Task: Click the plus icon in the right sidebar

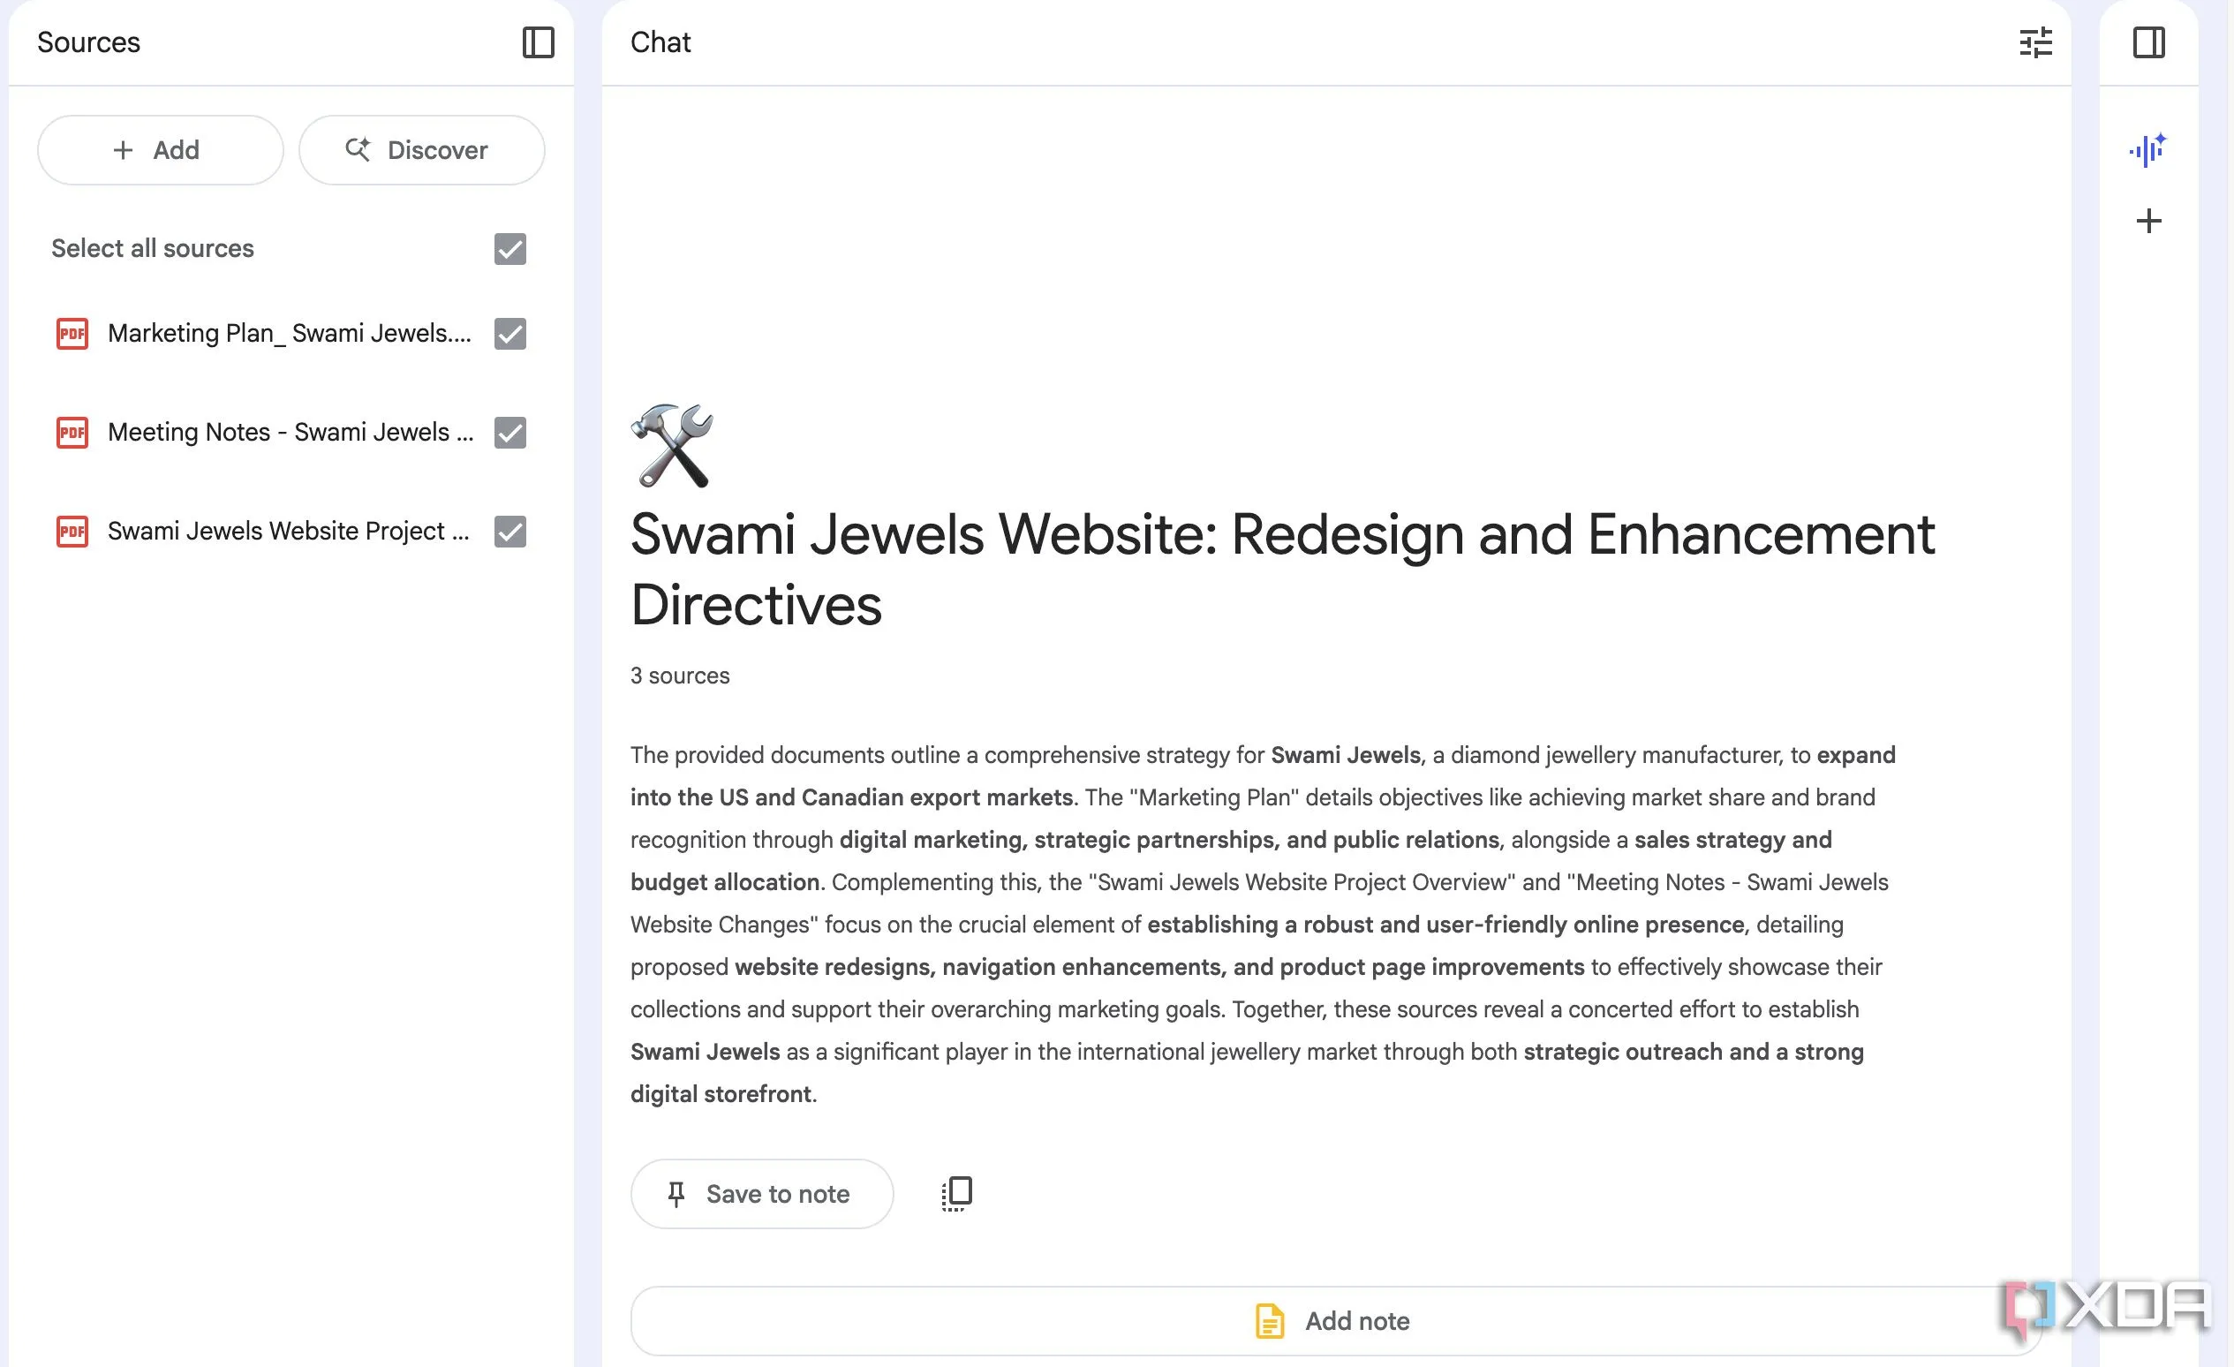Action: [x=2147, y=220]
